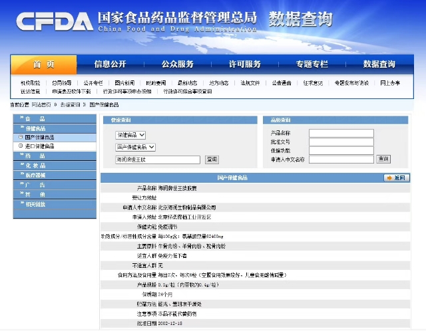Screen dimensions: 426x331
Task: Open the 行政许可综合事项查询 link
Action: [x=188, y=92]
